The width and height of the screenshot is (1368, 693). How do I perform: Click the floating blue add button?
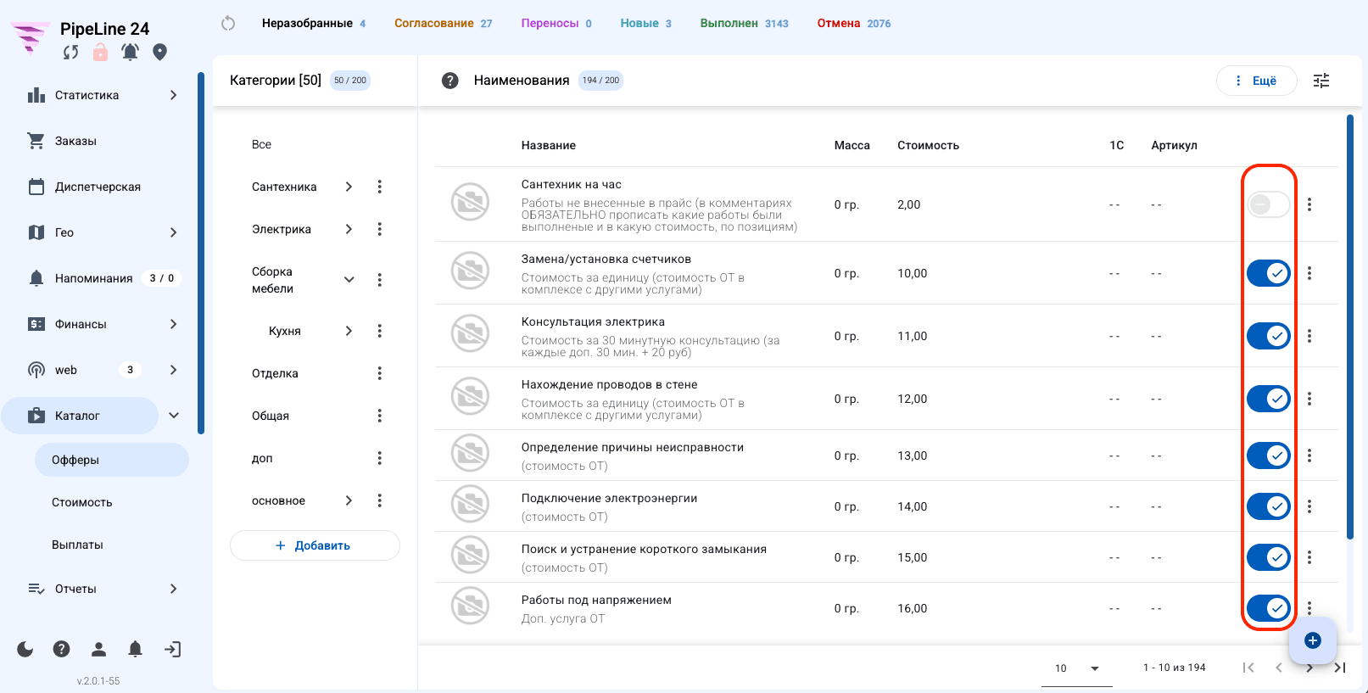(x=1313, y=640)
